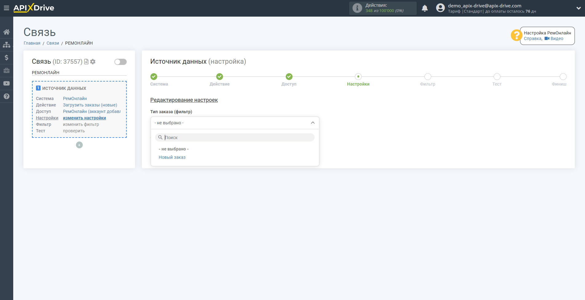Open the briefcase sidebar icon
Viewport: 585px width, 300px height.
click(x=6, y=70)
